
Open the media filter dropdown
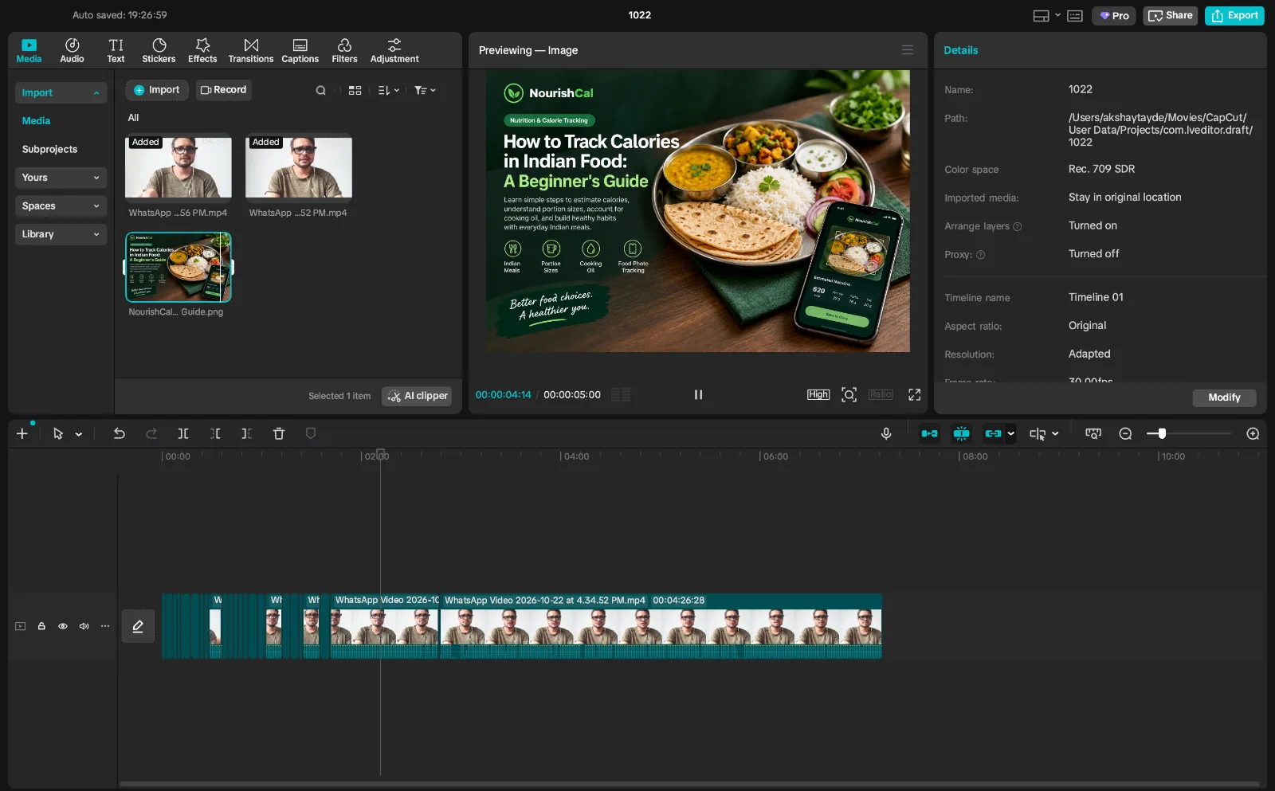(x=425, y=91)
